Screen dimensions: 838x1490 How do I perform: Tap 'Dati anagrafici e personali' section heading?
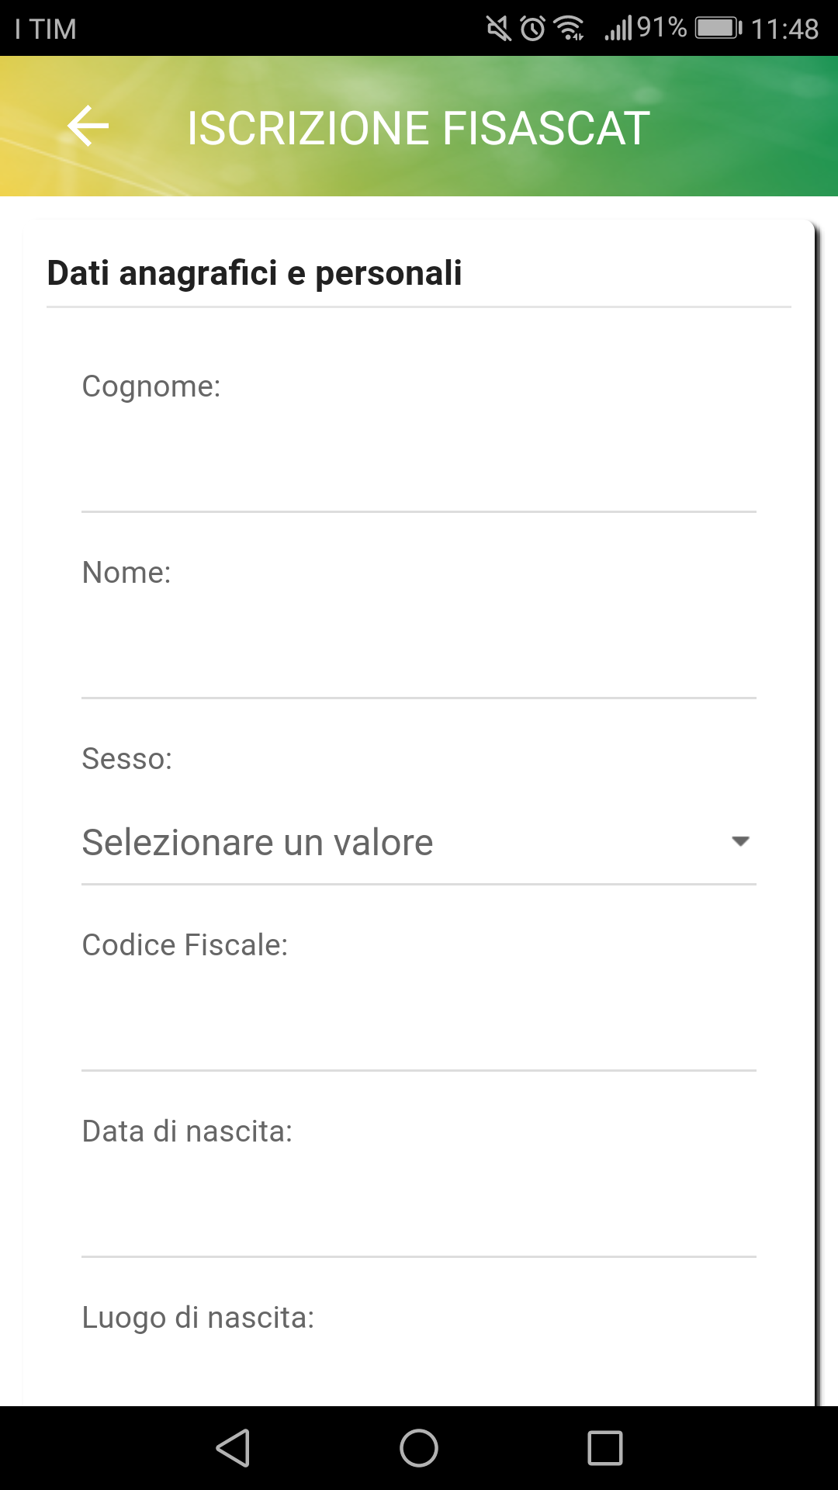coord(255,273)
